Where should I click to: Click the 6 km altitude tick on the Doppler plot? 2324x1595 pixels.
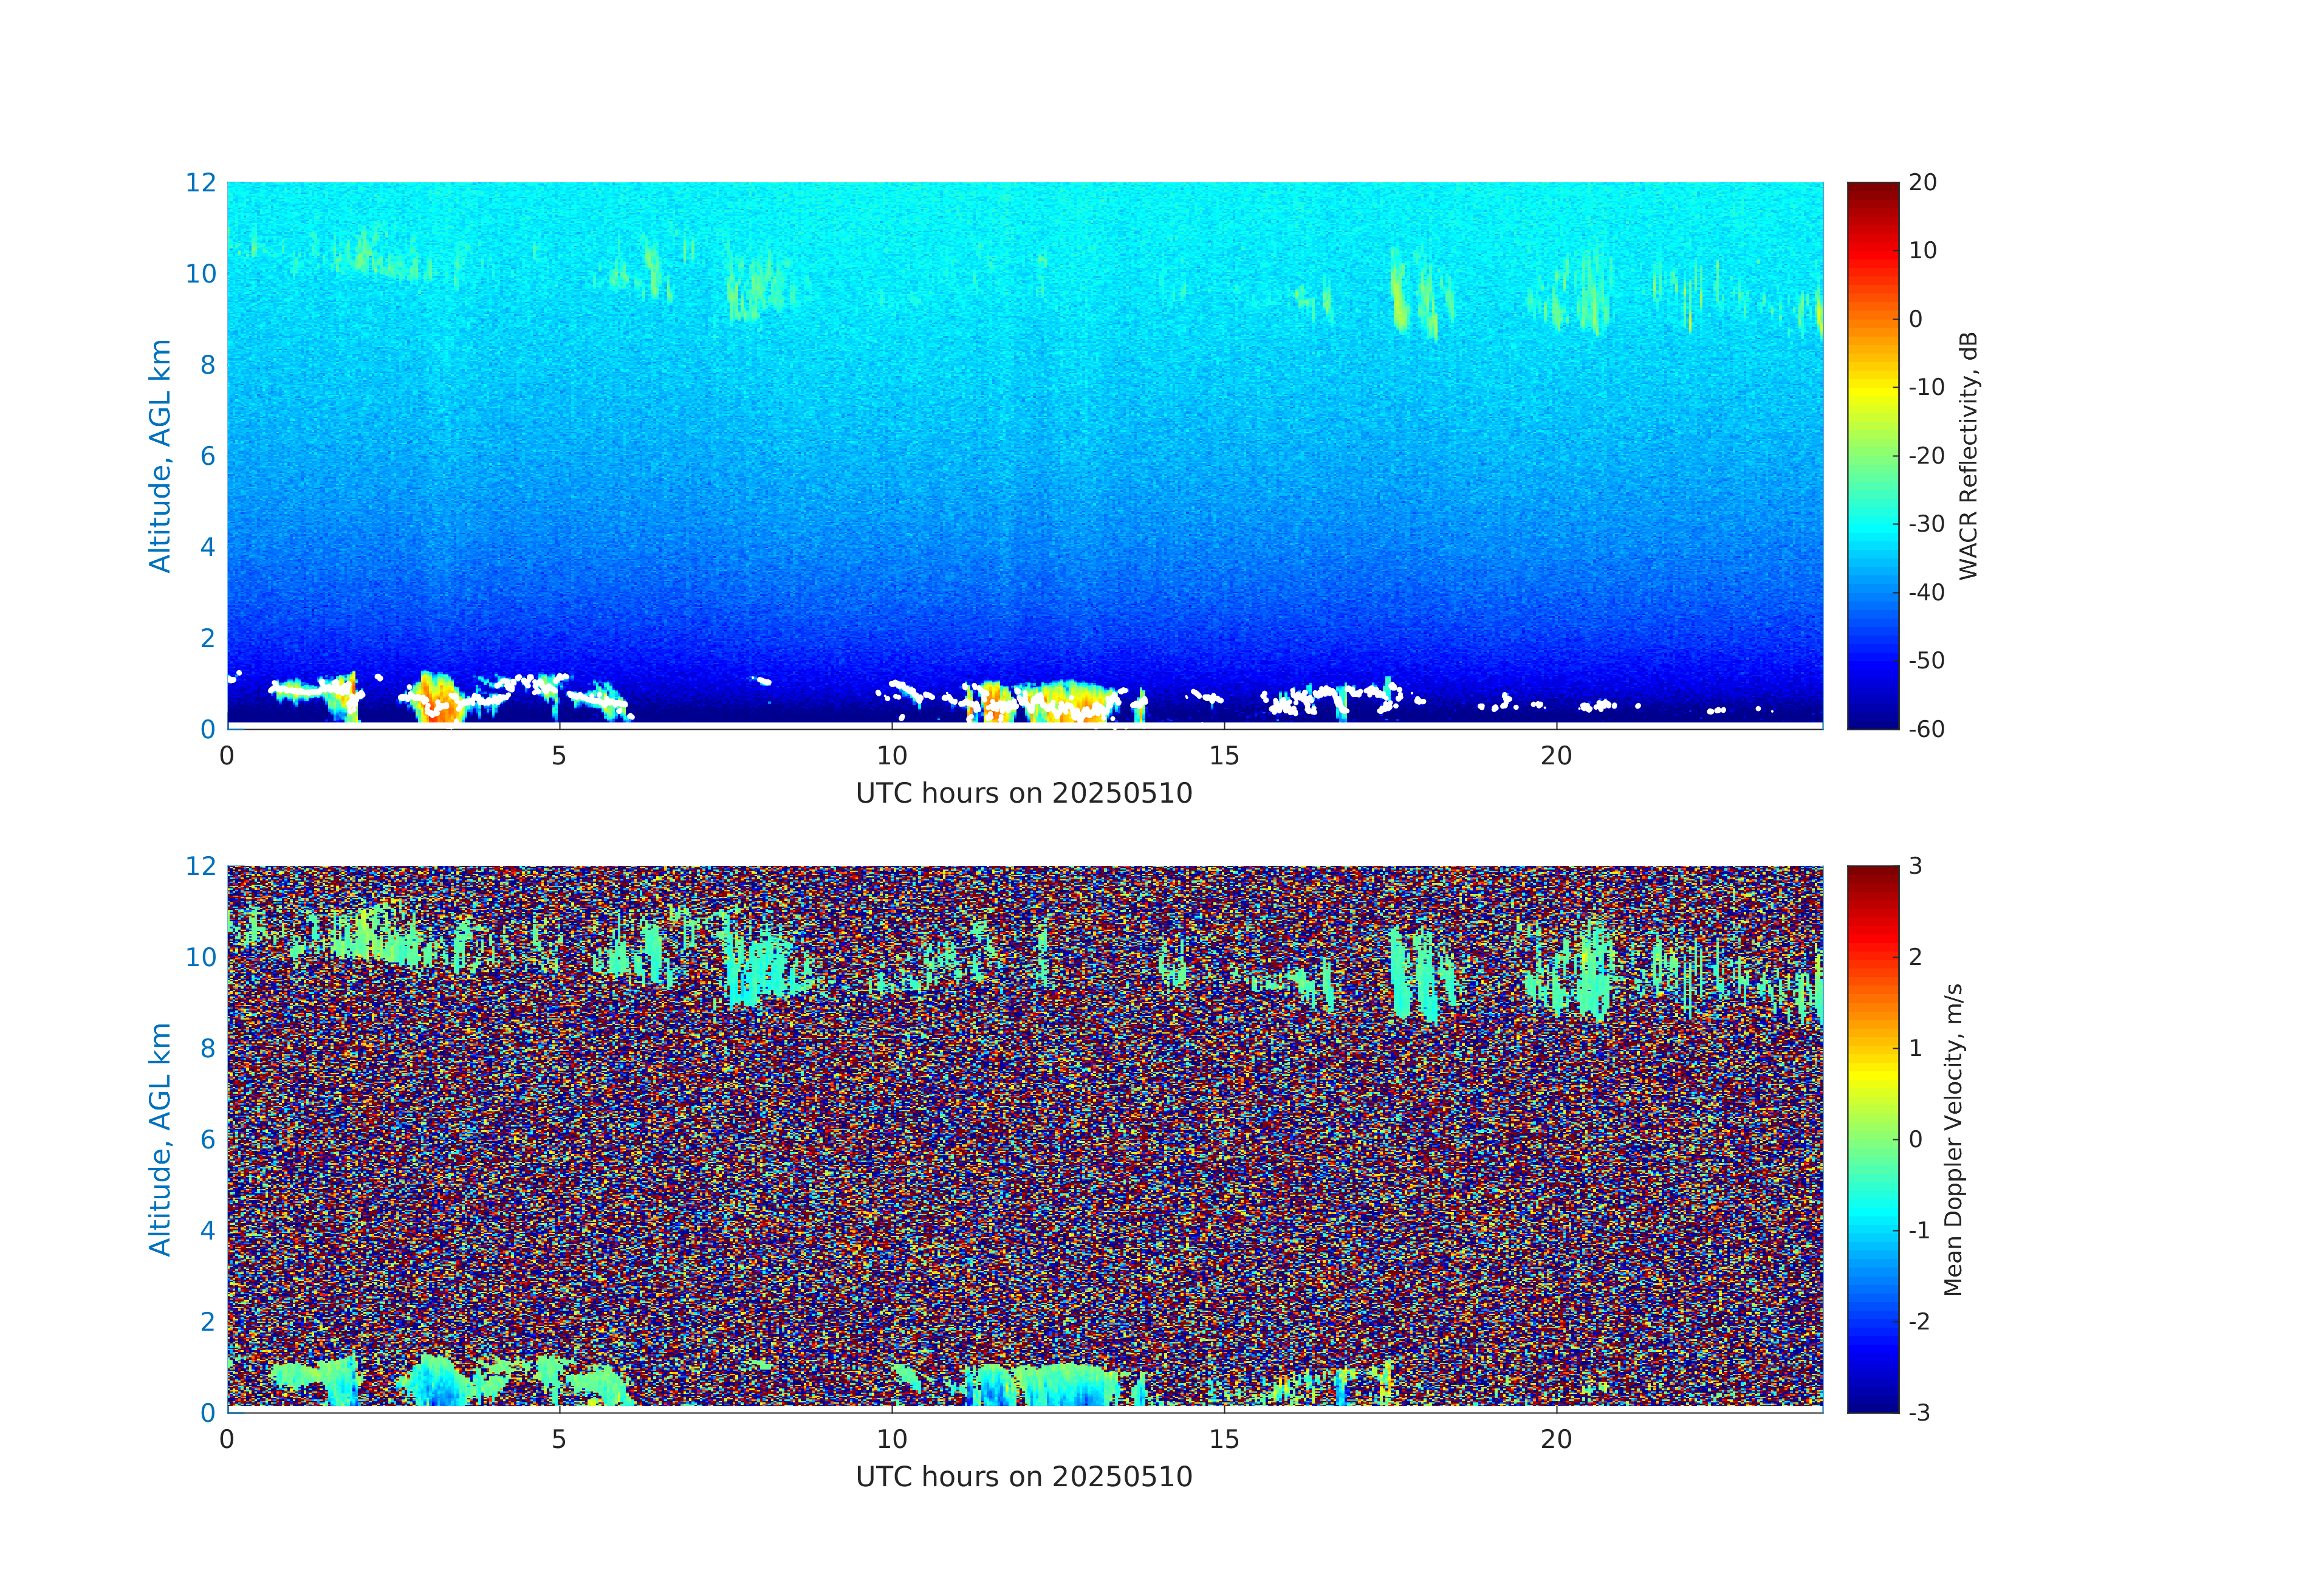click(208, 1139)
